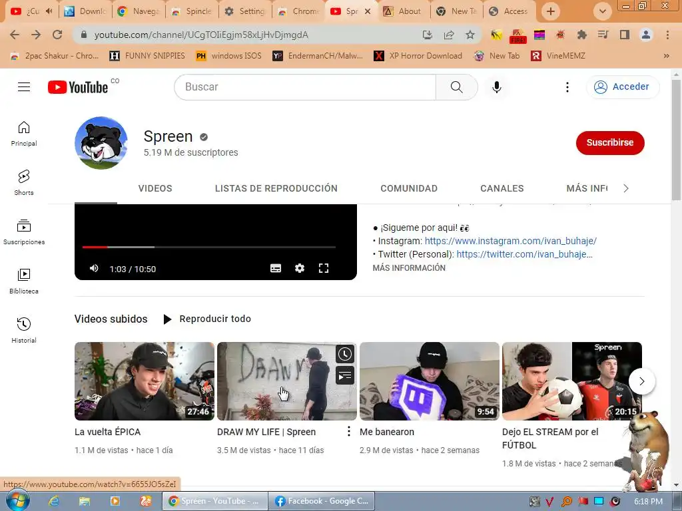
Task: Switch to the MÁS INFORMACIÓN tab
Action: (587, 188)
